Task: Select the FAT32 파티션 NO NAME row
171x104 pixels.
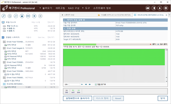Action: click(29, 54)
